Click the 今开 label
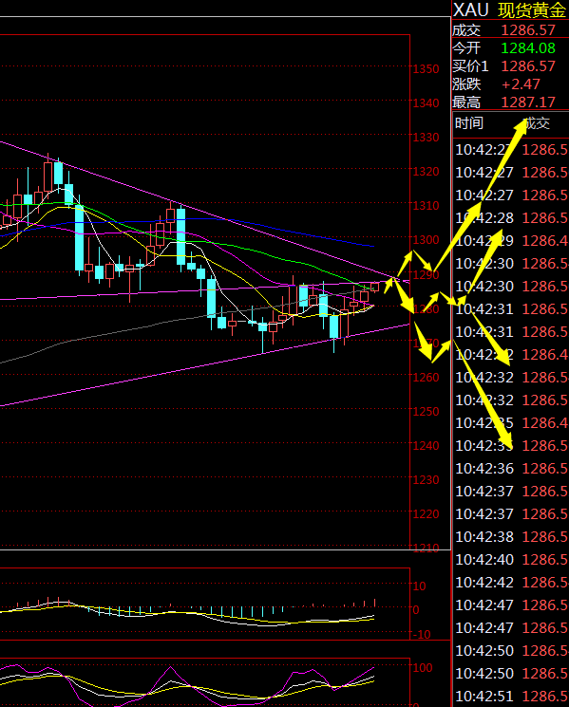Screen dimensions: 569x707 pos(466,48)
